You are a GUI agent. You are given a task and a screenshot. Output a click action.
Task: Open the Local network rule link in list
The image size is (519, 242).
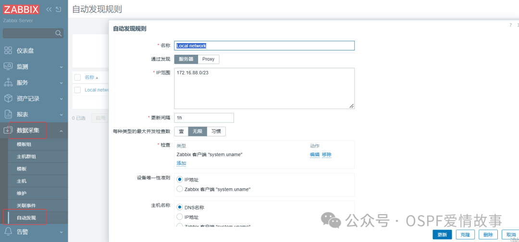point(97,90)
